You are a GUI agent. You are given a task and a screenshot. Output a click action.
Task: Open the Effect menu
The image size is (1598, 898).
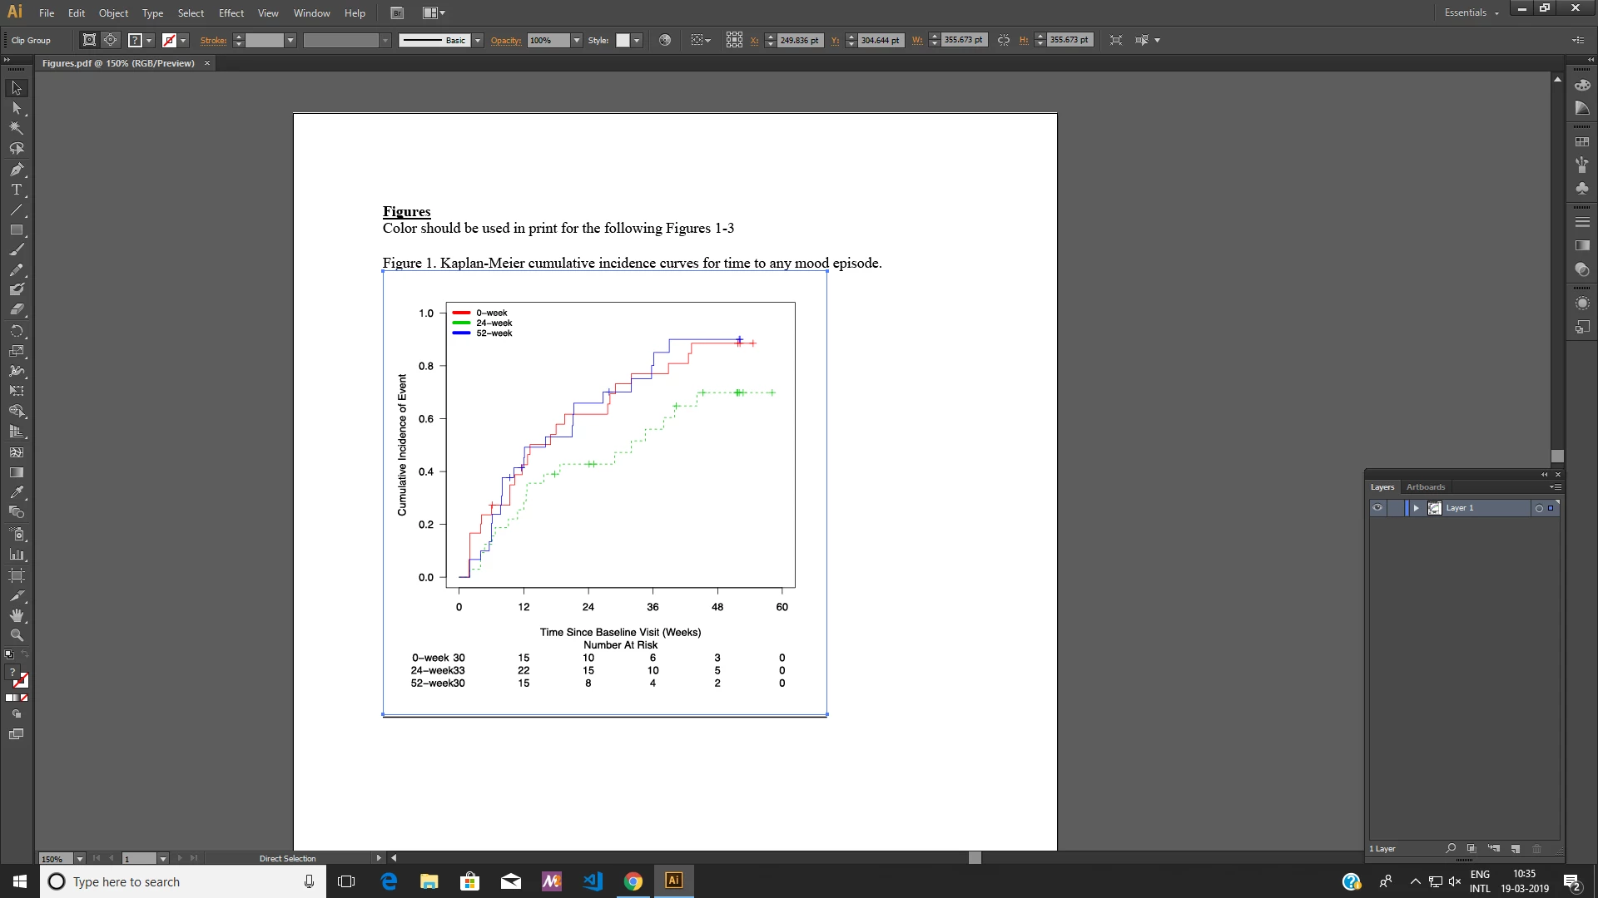coord(231,12)
